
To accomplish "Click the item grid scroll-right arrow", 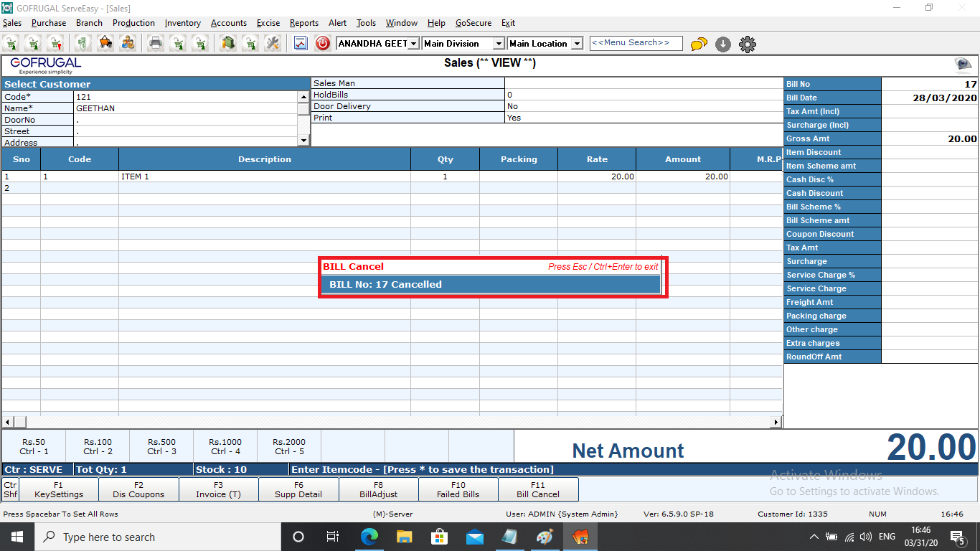I will point(776,422).
